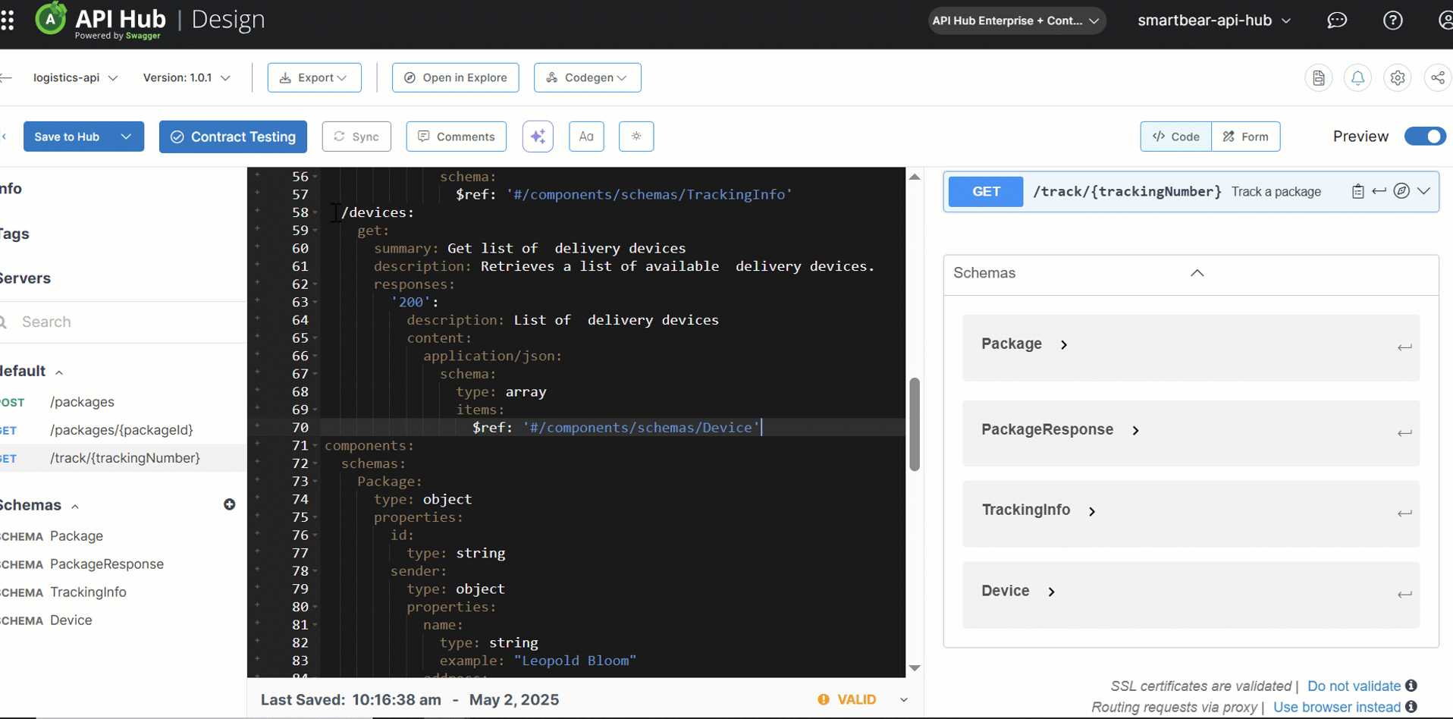Click the VALID status warning icon
The image size is (1453, 719).
(x=824, y=699)
